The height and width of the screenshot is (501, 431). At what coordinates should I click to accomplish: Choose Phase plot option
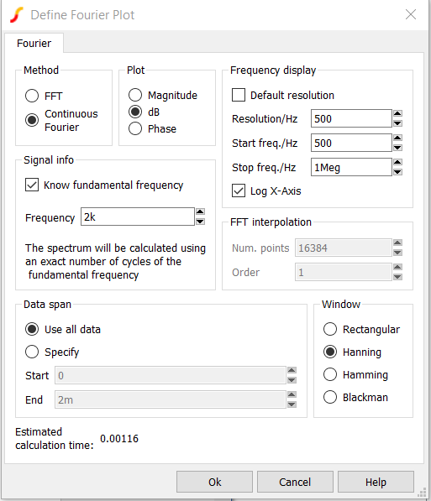click(x=135, y=128)
